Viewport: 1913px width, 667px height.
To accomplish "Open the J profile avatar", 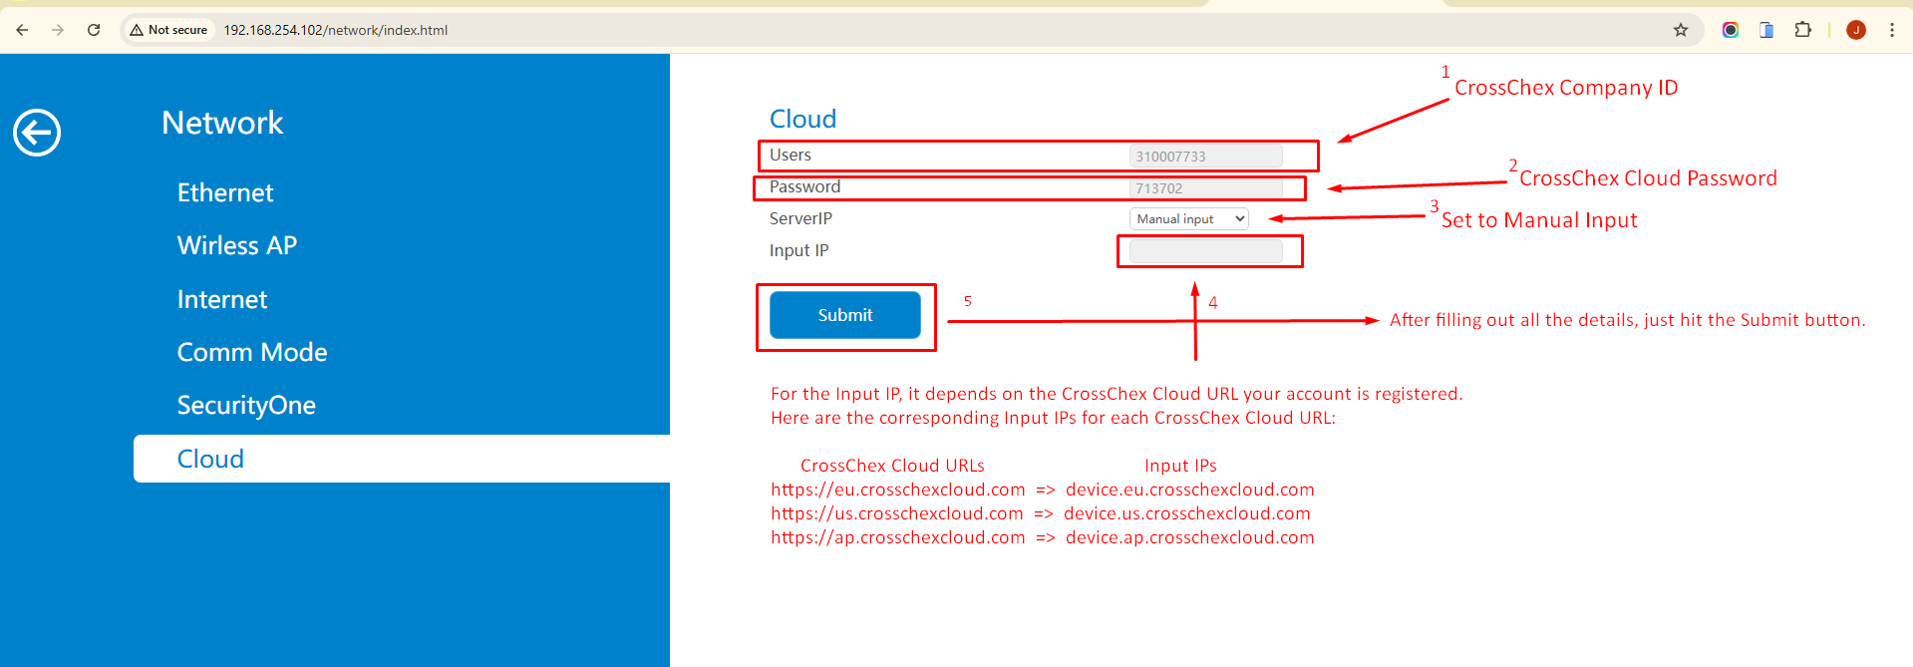I will [x=1856, y=30].
